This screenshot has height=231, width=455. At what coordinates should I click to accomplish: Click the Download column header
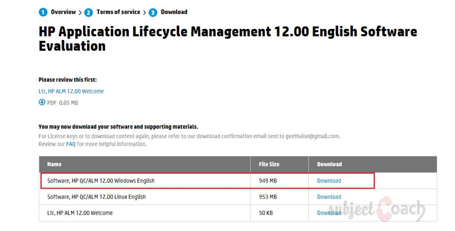(329, 164)
